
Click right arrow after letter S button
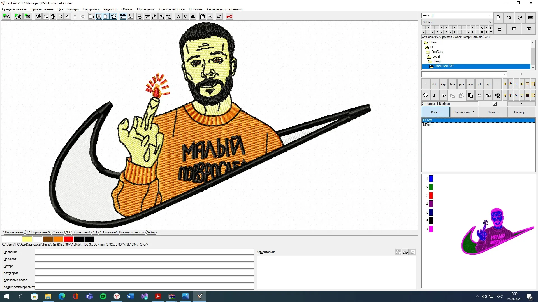pos(491,27)
